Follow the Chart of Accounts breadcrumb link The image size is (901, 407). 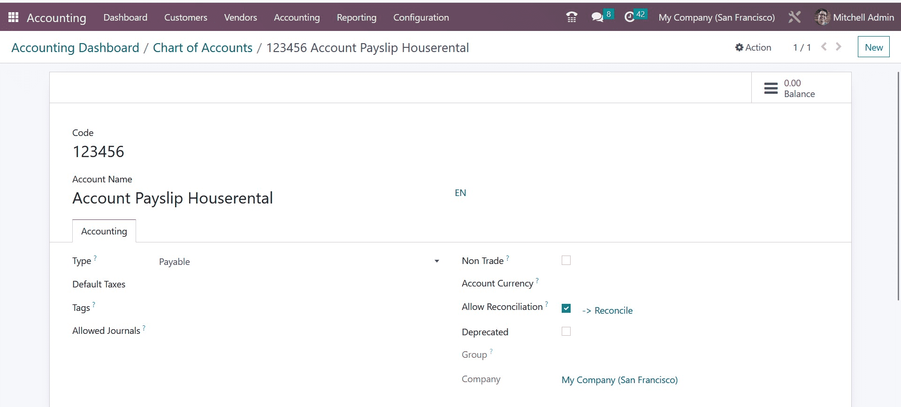pos(203,48)
